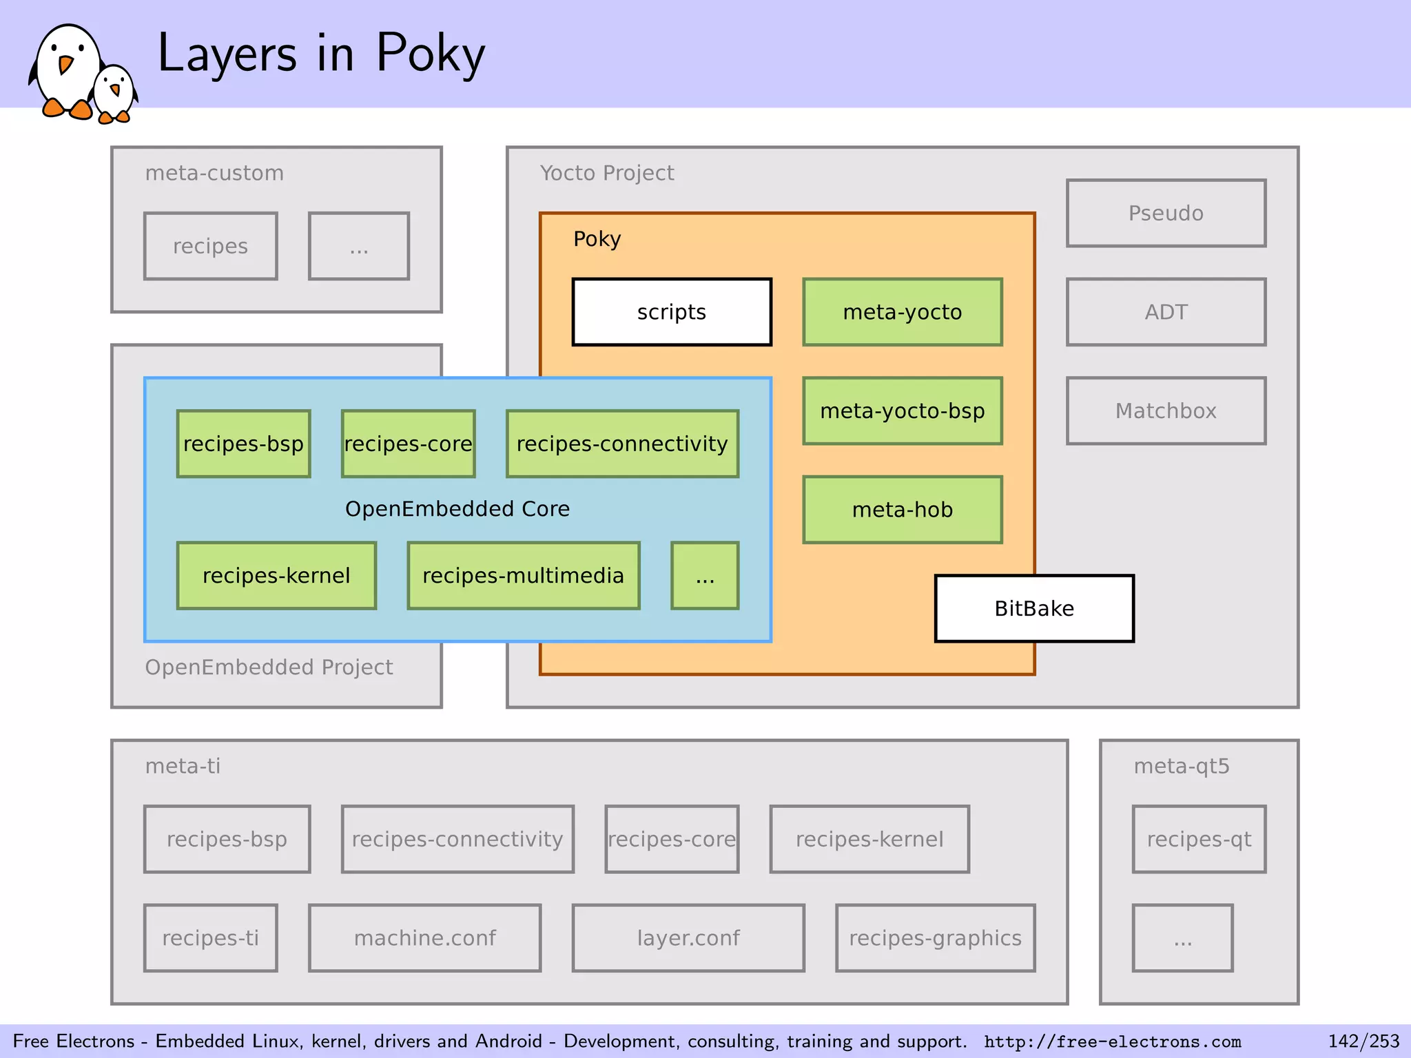Click the recipes-multimedia box
Viewport: 1411px width, 1058px height.
point(523,575)
